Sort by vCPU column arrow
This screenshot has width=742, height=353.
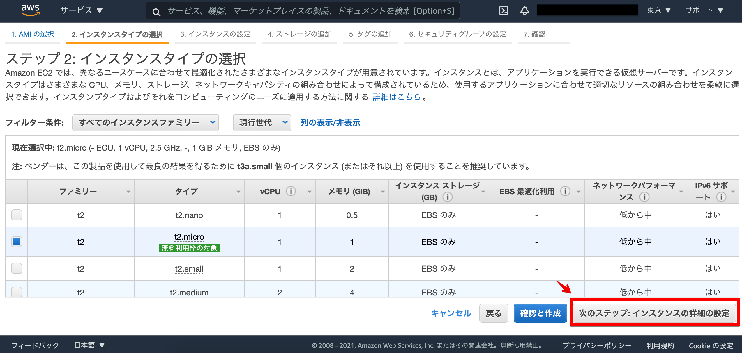tap(309, 192)
